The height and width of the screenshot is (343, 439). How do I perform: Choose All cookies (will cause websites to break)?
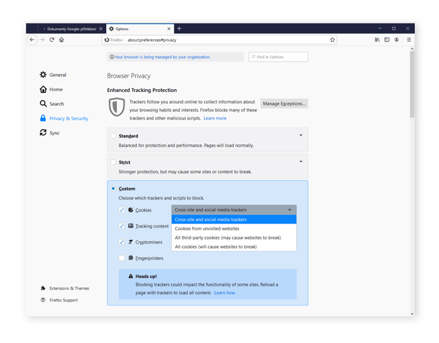pos(234,246)
